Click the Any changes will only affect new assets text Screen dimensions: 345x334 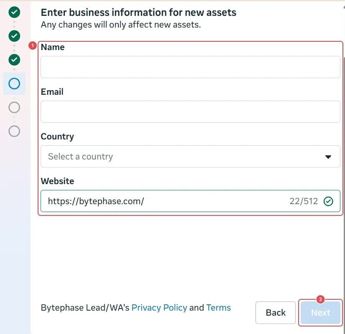pyautogui.click(x=121, y=25)
